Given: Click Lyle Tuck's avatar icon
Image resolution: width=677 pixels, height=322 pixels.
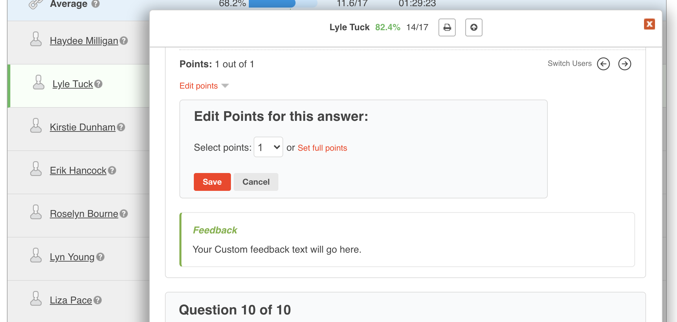Looking at the screenshot, I should 38,83.
